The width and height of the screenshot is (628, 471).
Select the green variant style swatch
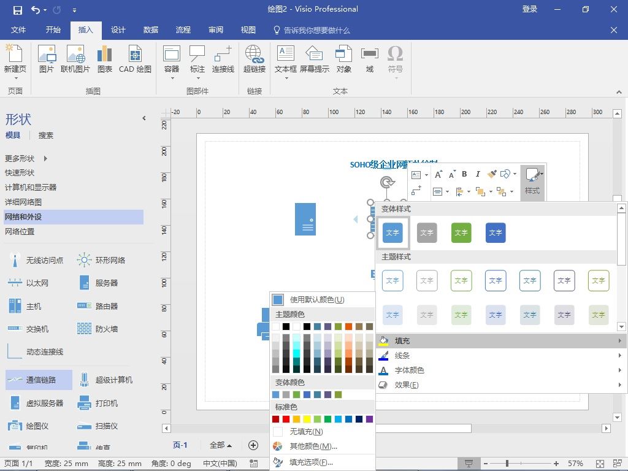[461, 233]
